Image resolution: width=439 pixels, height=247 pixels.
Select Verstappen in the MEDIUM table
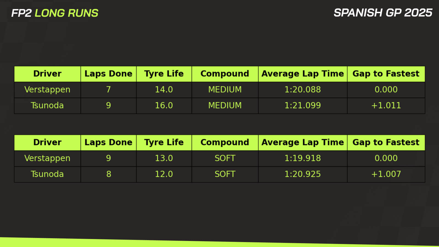47,90
